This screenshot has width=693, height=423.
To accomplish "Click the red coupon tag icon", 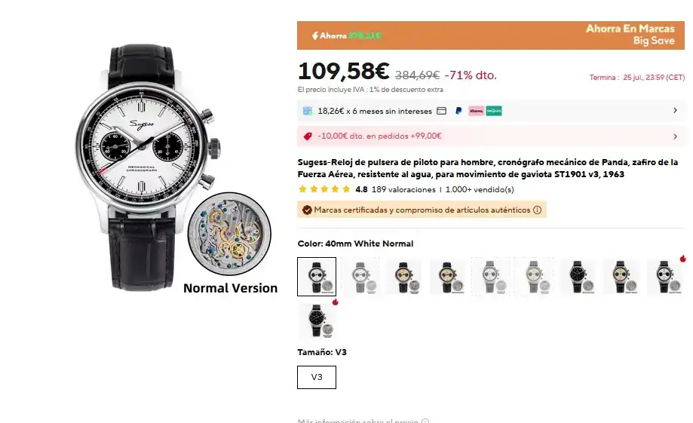I will [308, 136].
